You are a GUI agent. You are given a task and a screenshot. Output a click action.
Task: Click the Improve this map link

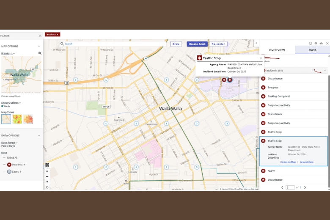(251, 189)
